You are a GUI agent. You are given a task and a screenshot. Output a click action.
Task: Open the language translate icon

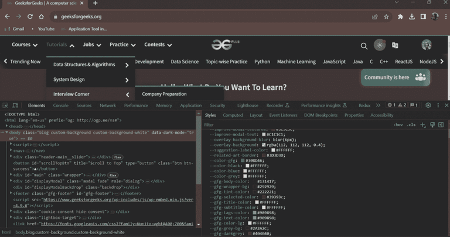[395, 45]
